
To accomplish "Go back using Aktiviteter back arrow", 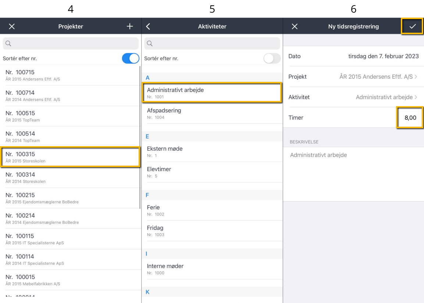I will coord(148,26).
